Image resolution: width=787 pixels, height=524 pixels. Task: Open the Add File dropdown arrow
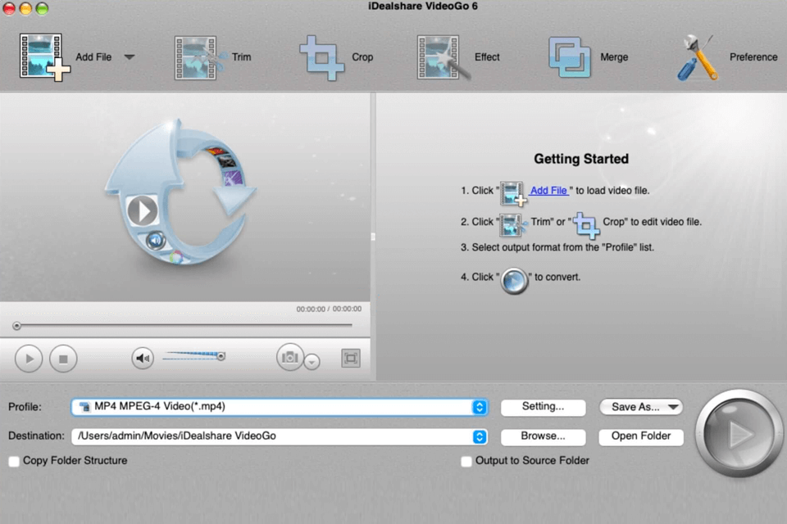click(130, 57)
